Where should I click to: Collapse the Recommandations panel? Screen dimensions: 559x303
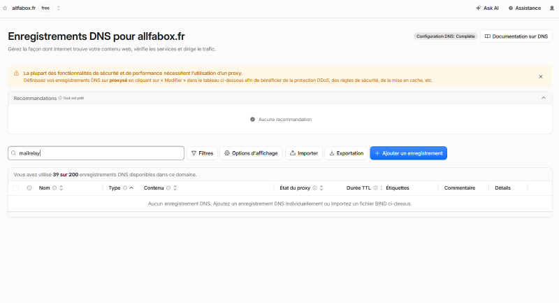(x=544, y=98)
